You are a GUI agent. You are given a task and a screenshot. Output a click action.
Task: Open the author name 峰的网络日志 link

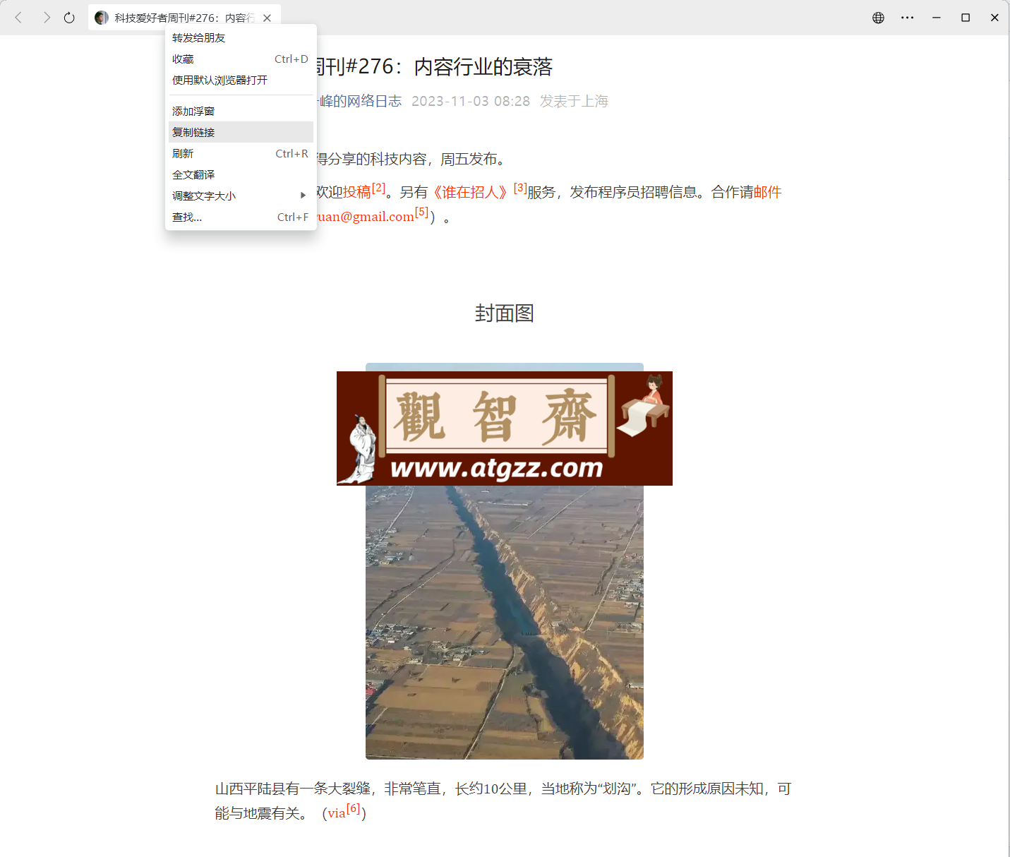pyautogui.click(x=360, y=101)
